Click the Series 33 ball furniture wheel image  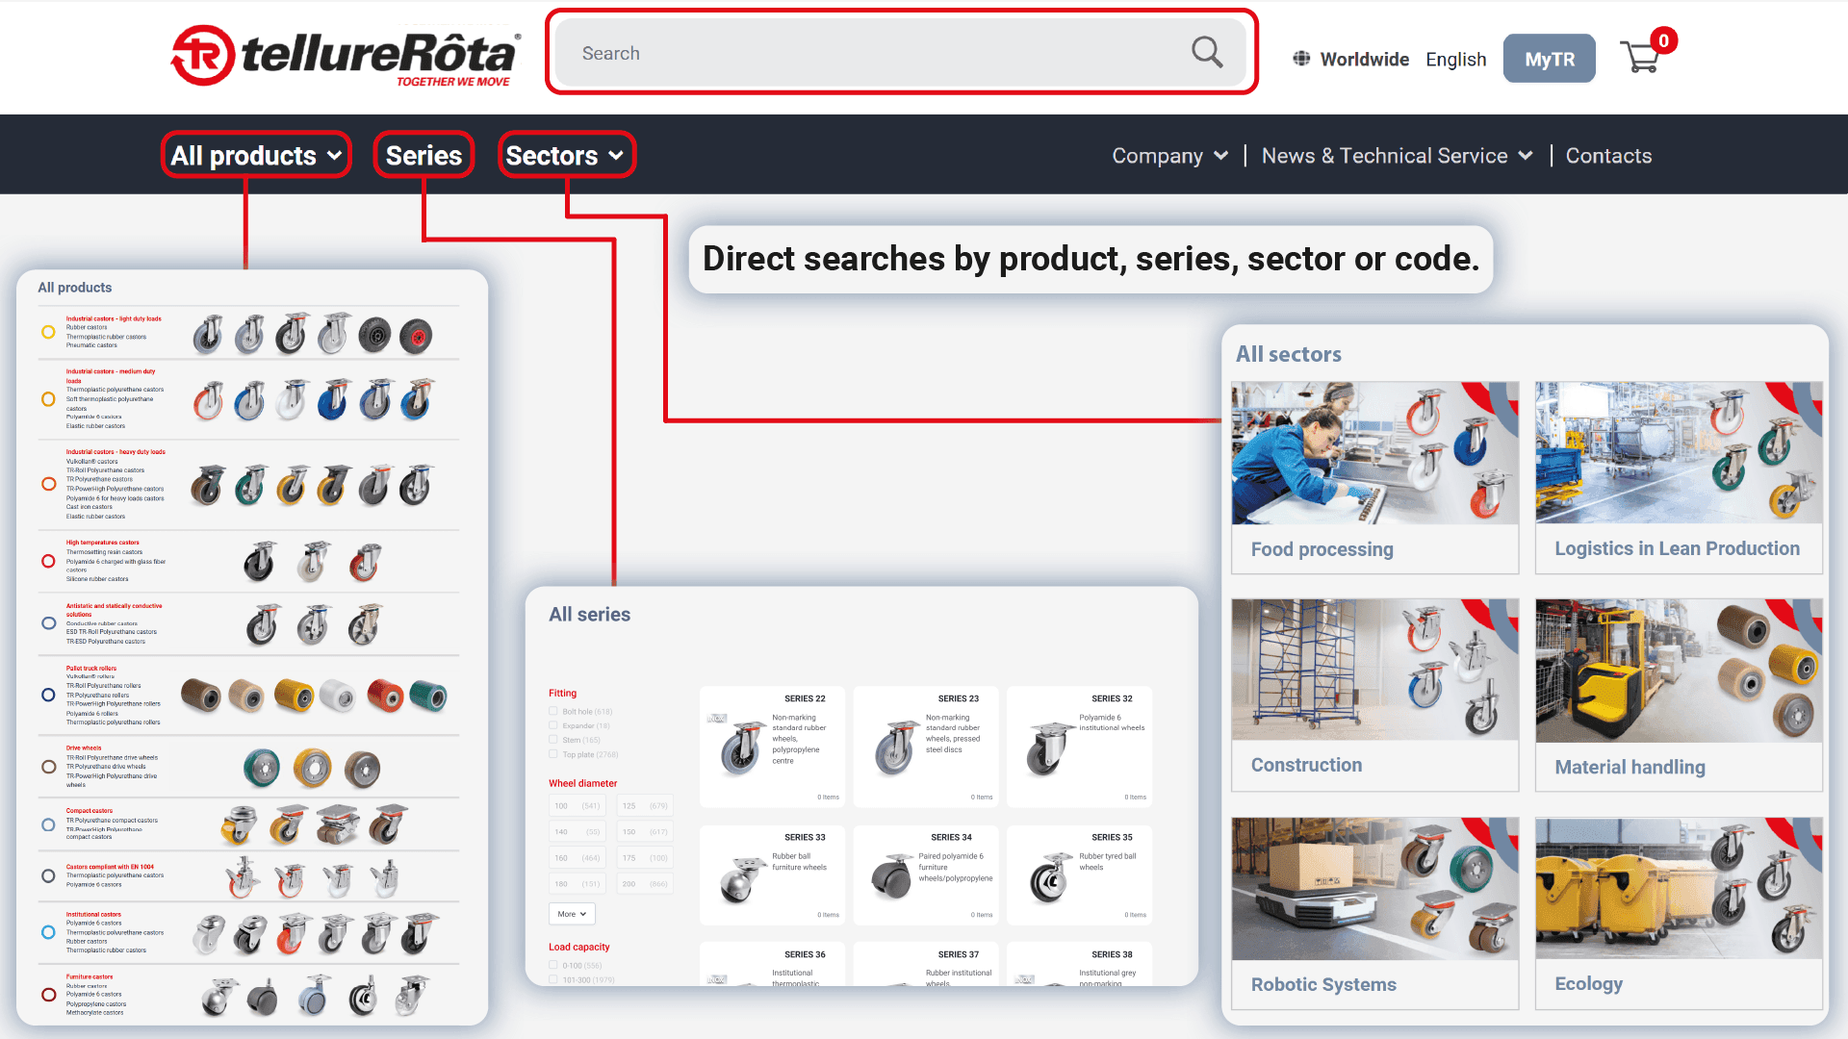(x=739, y=878)
